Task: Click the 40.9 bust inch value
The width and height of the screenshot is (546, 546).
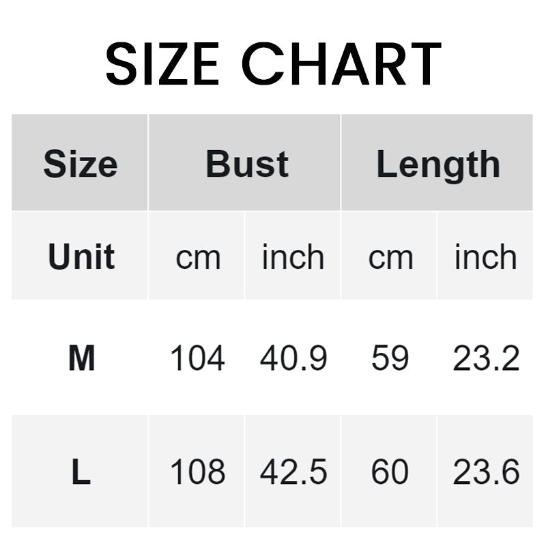Action: click(293, 358)
